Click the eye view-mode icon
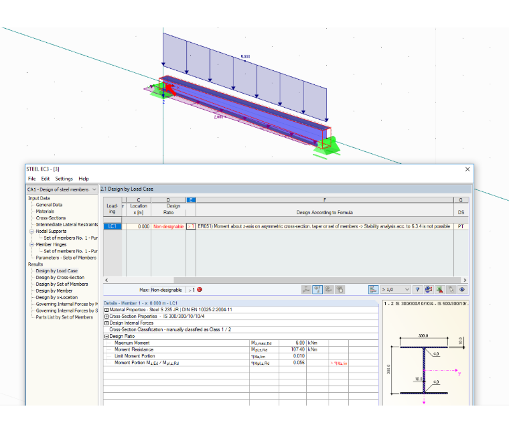This screenshot has width=509, height=433. coord(462,290)
